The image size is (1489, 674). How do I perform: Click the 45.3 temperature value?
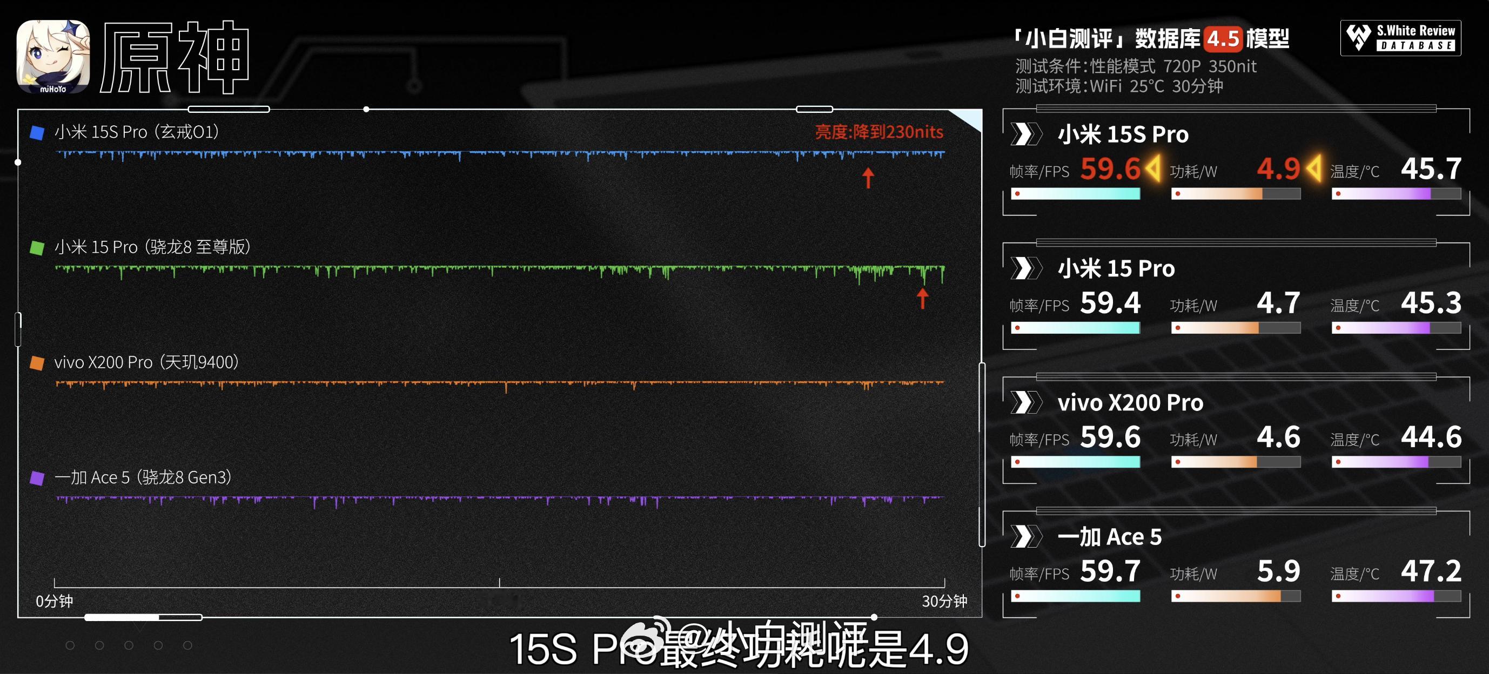[x=1431, y=303]
